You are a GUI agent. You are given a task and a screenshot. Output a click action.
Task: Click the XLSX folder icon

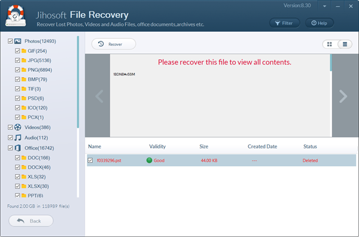(24, 186)
